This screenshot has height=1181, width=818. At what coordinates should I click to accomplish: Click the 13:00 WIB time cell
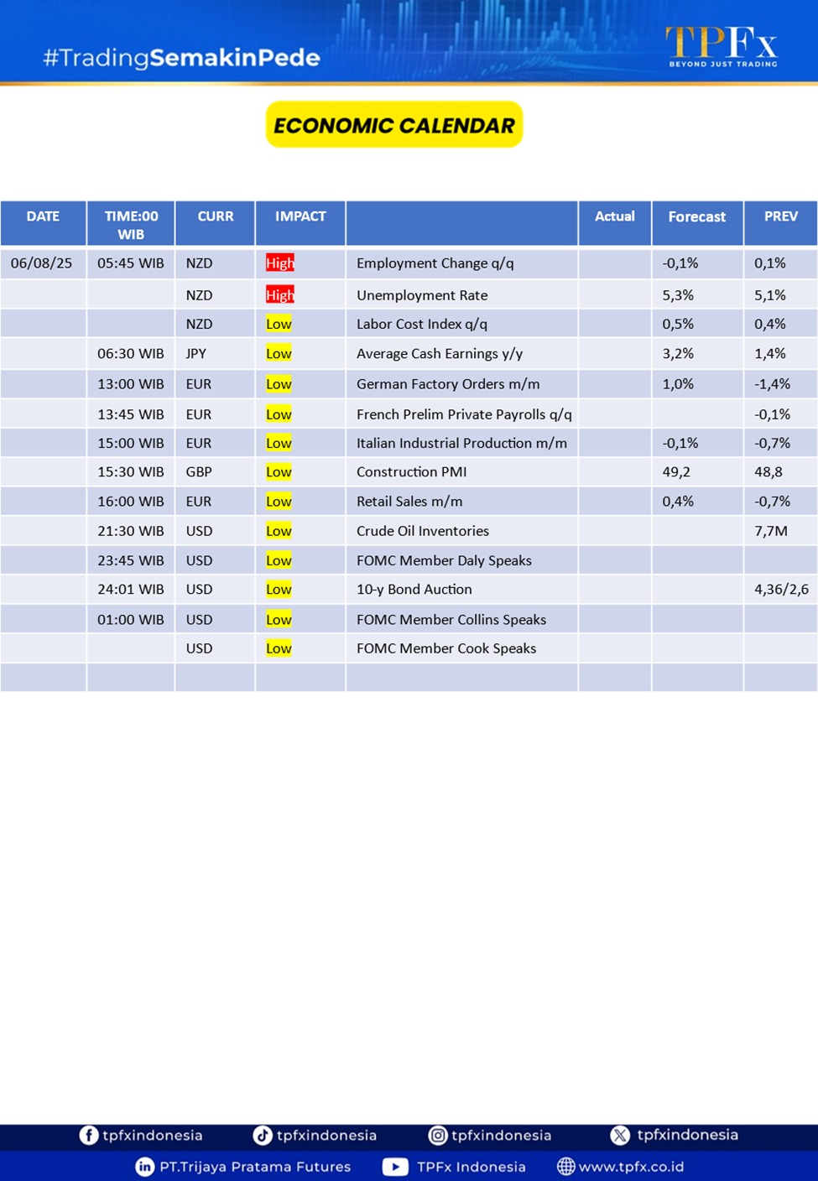[131, 384]
